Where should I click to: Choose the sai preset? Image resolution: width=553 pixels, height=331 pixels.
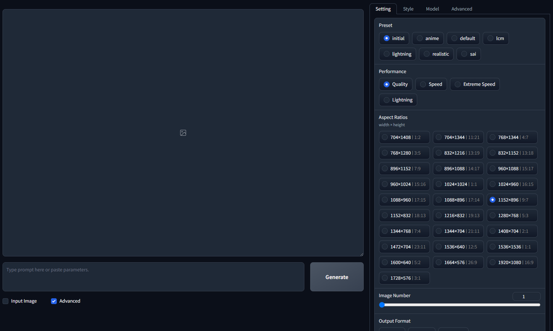(x=469, y=54)
